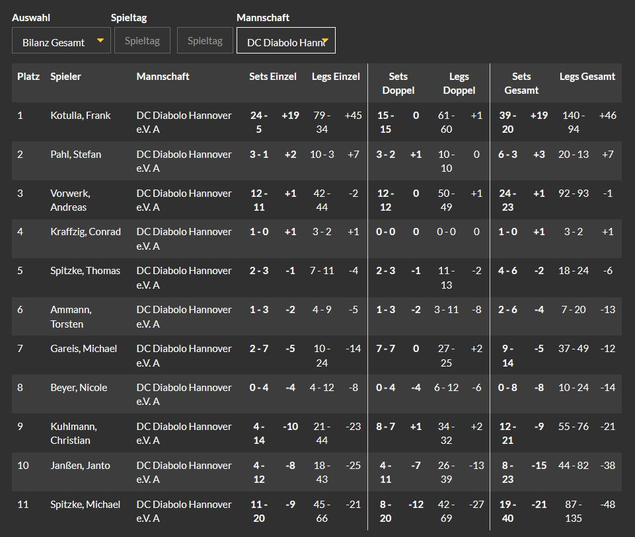Open the Bilanz Gesamt dropdown

tap(61, 40)
